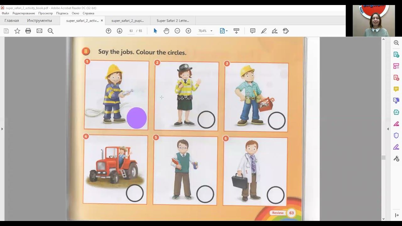Click the scrolling mode toolbar icon
402x226 pixels.
(x=236, y=31)
